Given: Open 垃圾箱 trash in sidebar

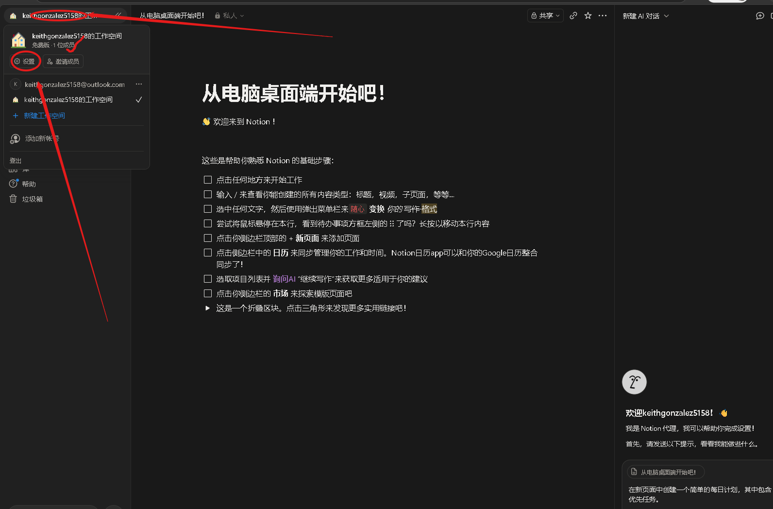Looking at the screenshot, I should pos(26,199).
